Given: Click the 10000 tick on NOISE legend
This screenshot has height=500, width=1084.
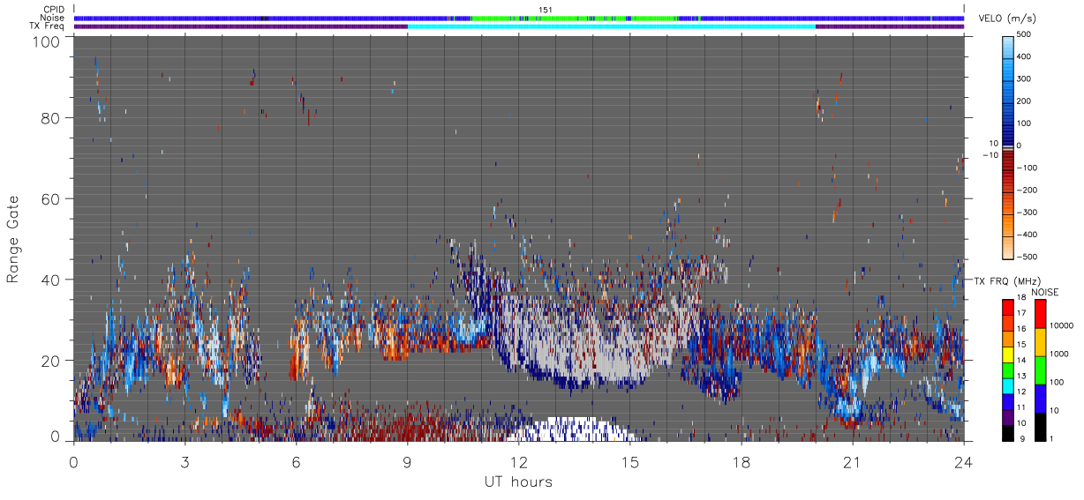Looking at the screenshot, I should [1063, 326].
